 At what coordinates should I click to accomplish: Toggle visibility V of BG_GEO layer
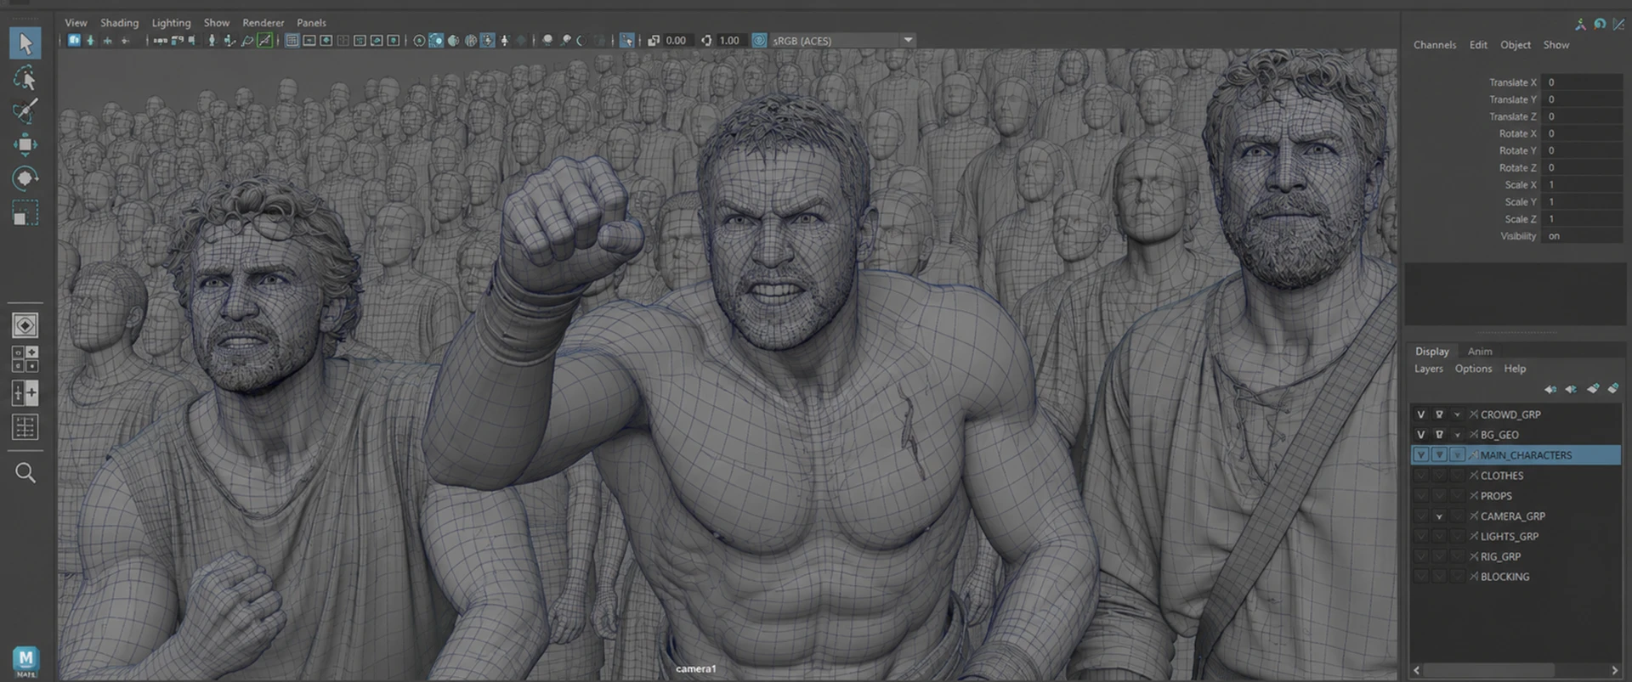(x=1420, y=435)
